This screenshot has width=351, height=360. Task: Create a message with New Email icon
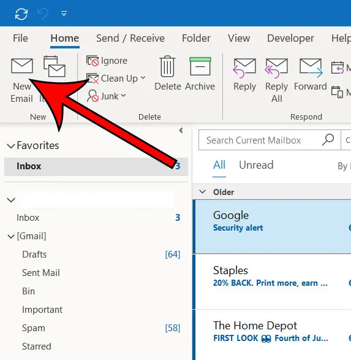(22, 66)
